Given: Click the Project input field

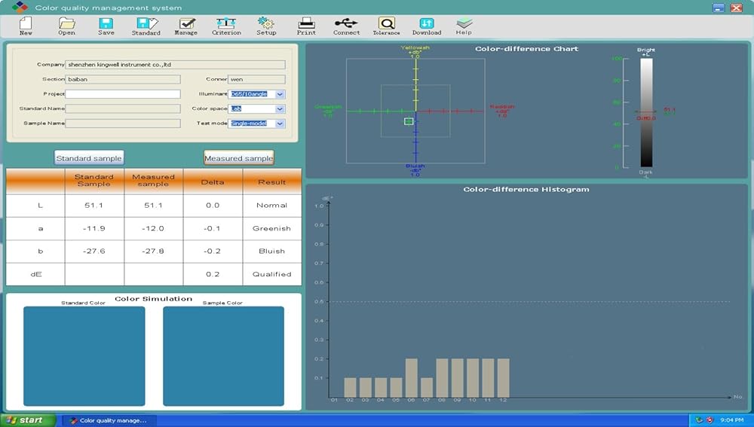Looking at the screenshot, I should (123, 94).
